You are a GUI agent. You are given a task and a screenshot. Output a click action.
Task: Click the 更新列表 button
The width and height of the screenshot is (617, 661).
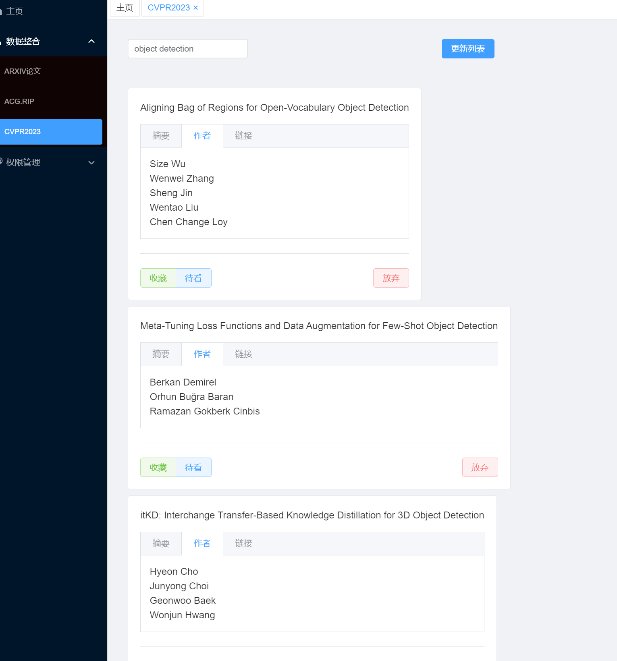coord(468,49)
